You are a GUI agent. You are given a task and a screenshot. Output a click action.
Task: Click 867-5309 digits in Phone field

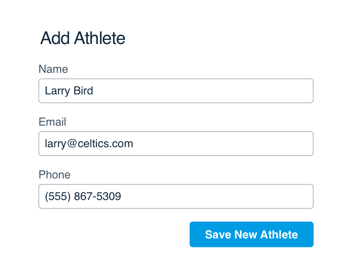98,196
